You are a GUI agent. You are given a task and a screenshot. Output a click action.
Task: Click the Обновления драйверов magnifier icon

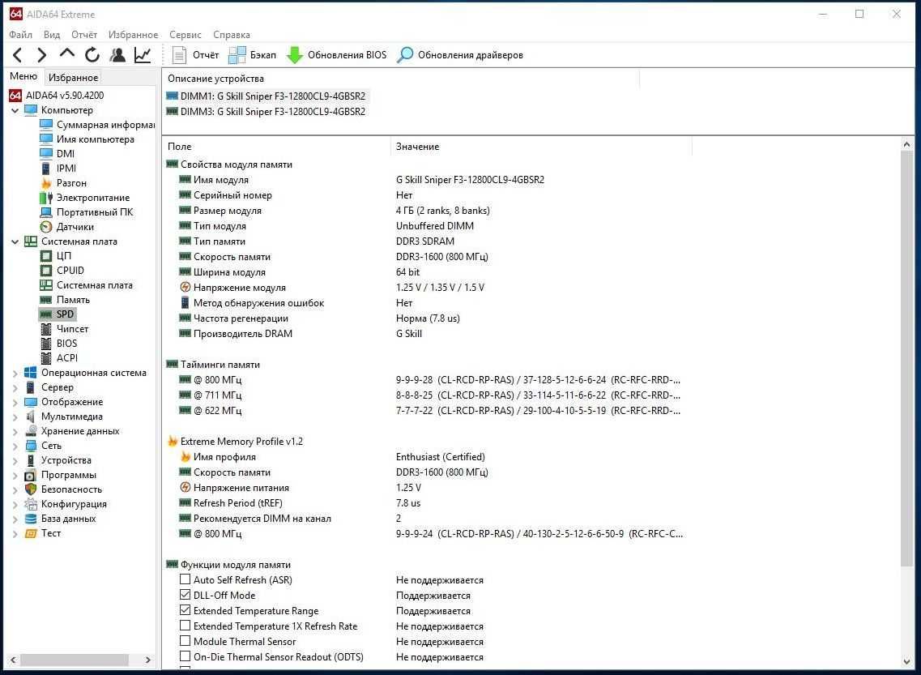405,55
